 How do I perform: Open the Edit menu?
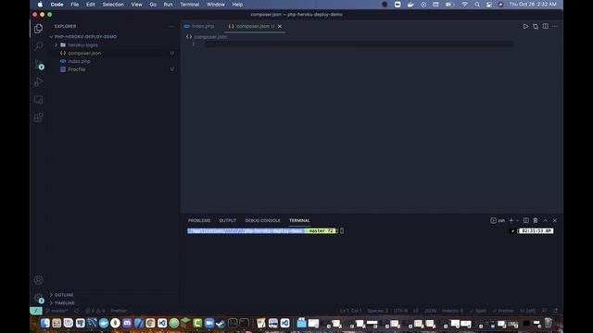point(91,5)
